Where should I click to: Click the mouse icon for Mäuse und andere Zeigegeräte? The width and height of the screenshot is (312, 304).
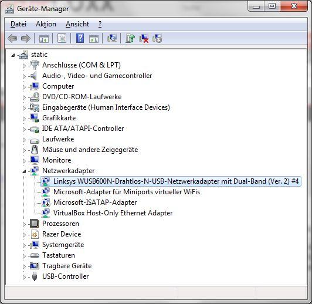[x=35, y=150]
